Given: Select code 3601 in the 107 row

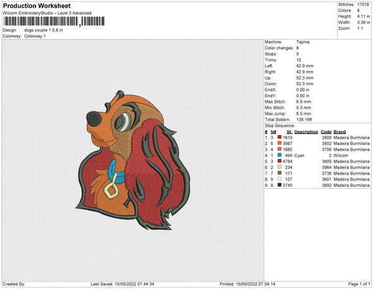Looking at the screenshot, I should [x=326, y=179].
